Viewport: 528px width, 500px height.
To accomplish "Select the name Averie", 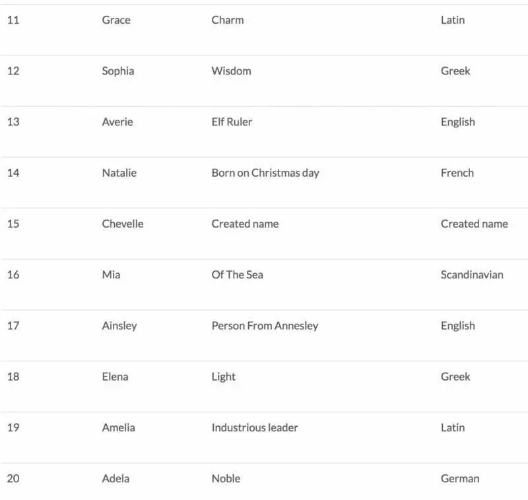I will 117,122.
